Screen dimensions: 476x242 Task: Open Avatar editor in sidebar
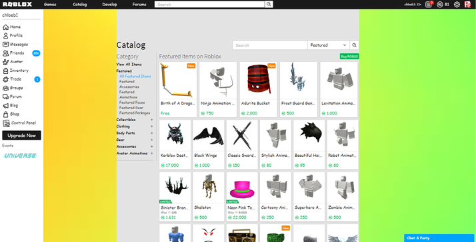[x=13, y=62]
